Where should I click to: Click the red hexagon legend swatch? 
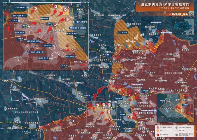[158, 127]
